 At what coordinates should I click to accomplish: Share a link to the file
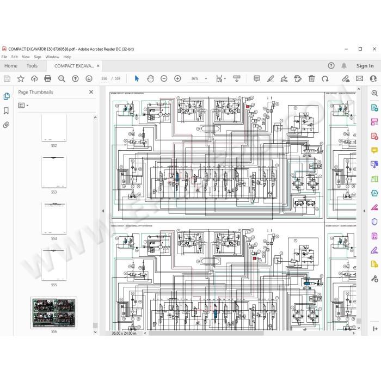(346, 78)
